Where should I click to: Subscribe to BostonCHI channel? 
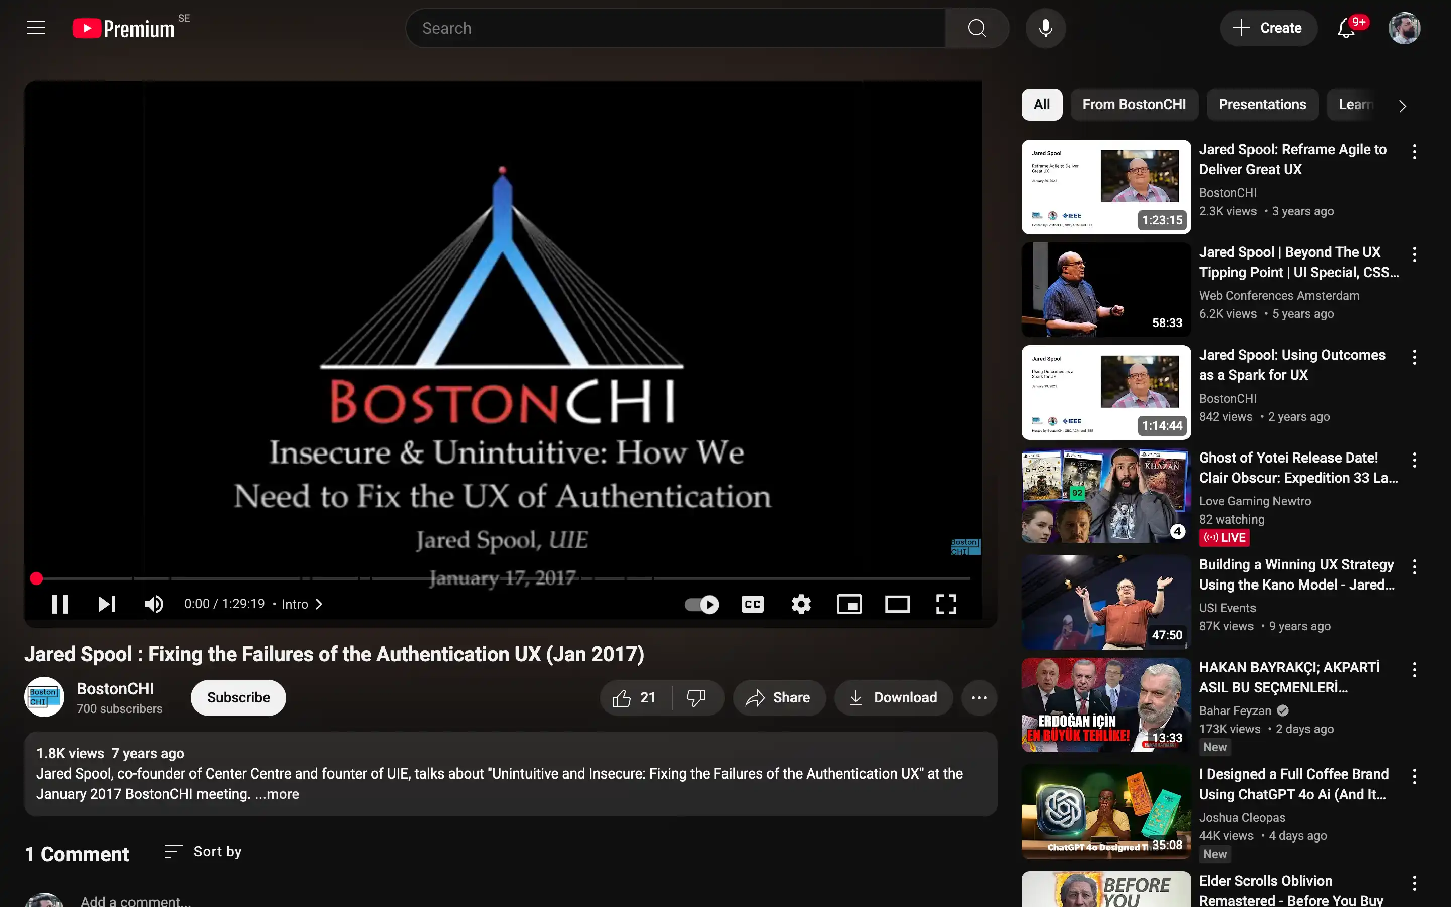click(x=238, y=698)
